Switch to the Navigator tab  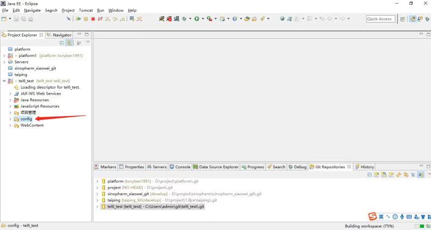tap(59, 35)
